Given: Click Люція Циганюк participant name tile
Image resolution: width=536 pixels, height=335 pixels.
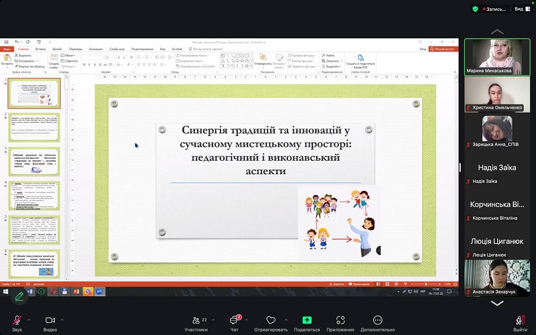Looking at the screenshot, I should (x=497, y=241).
